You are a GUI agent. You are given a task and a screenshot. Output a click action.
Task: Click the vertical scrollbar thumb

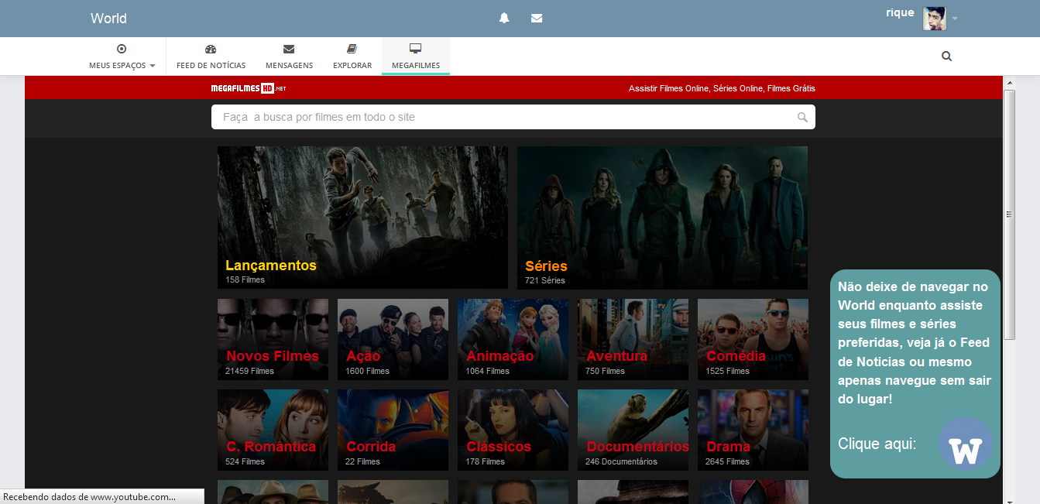(1009, 214)
